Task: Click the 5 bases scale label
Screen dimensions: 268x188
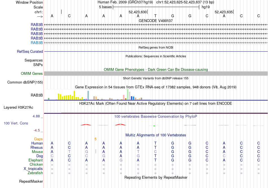Action: [x=105, y=7]
